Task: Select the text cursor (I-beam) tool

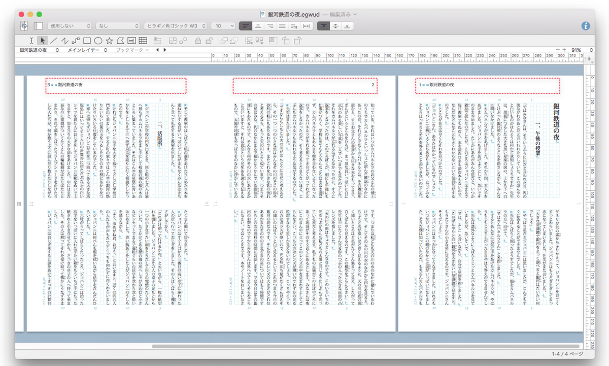Action: (31, 40)
